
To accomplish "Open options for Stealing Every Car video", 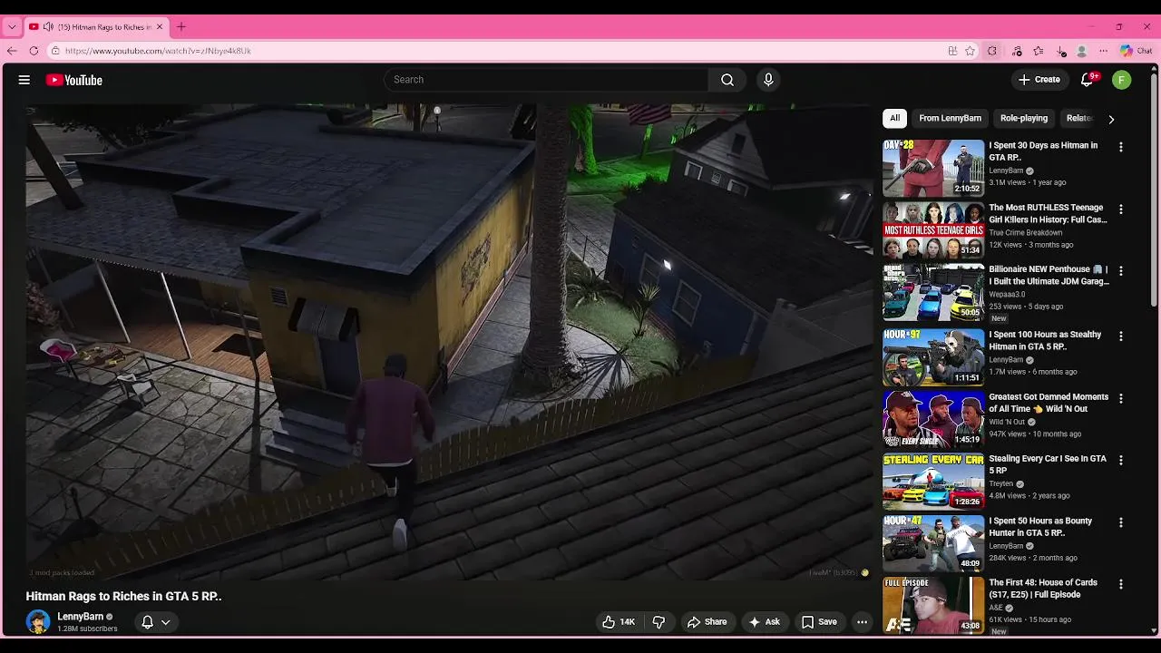I will click(x=1121, y=461).
